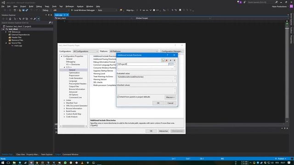Viewport: 294px width, 165px height.
Task: Click Treat Warnings As Errors property row
Action: [x=103, y=77]
